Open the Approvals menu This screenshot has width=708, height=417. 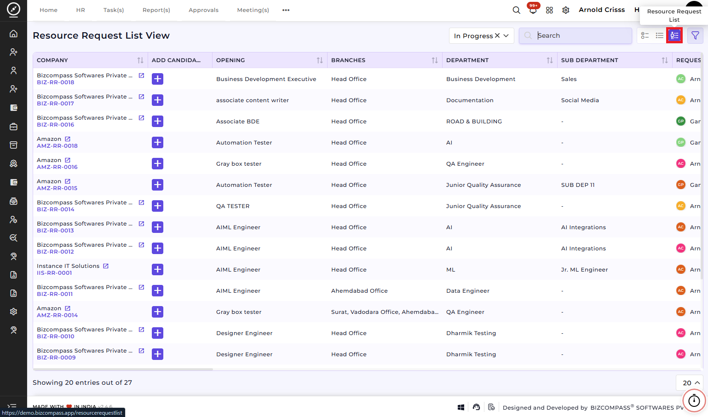coord(204,10)
